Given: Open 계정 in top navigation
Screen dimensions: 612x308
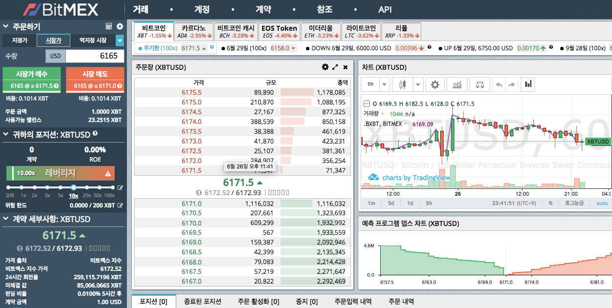Looking at the screenshot, I should tap(202, 9).
